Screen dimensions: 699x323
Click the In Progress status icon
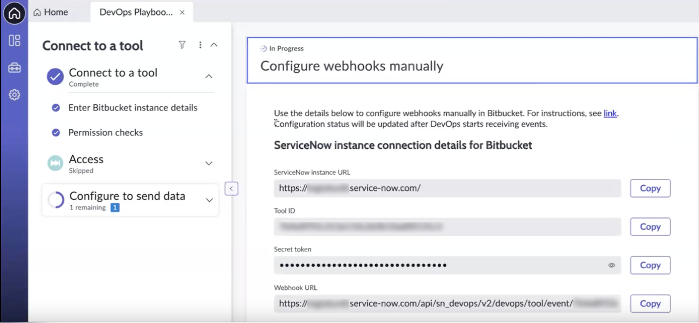tap(263, 49)
